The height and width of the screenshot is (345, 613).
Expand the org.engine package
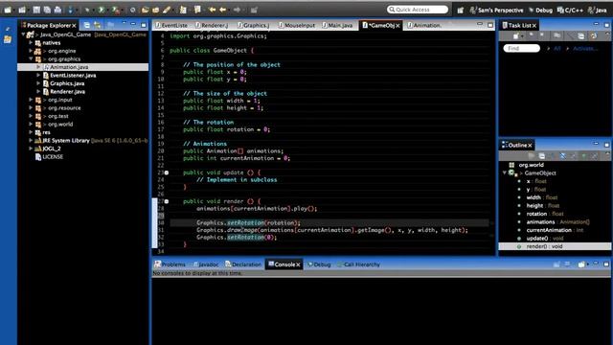tap(31, 51)
